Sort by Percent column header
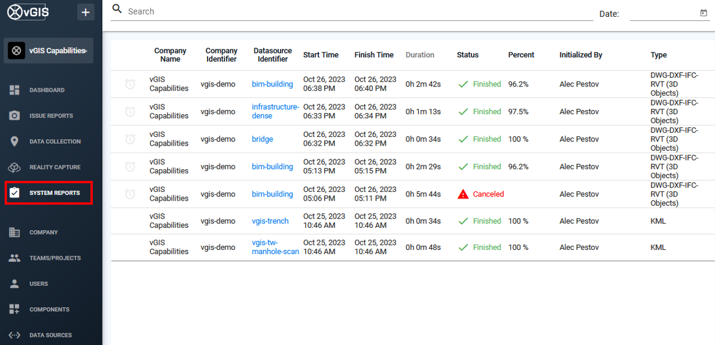This screenshot has width=715, height=345. [x=521, y=55]
